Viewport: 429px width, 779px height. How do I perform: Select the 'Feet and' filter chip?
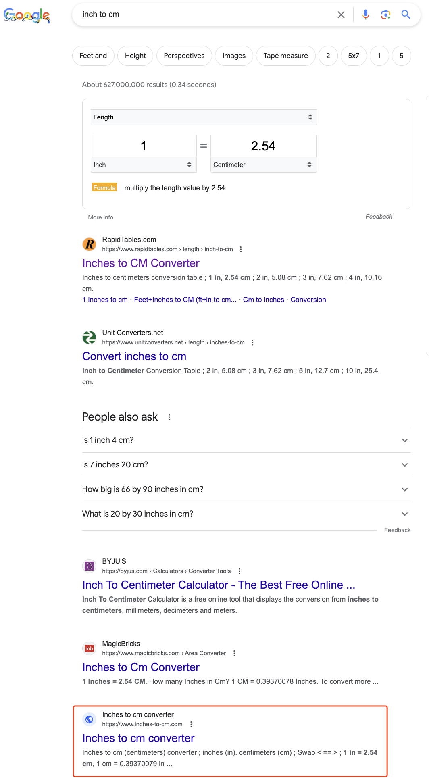tap(93, 56)
